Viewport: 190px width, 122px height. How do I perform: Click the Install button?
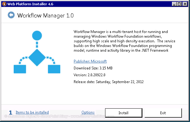[x=123, y=113]
